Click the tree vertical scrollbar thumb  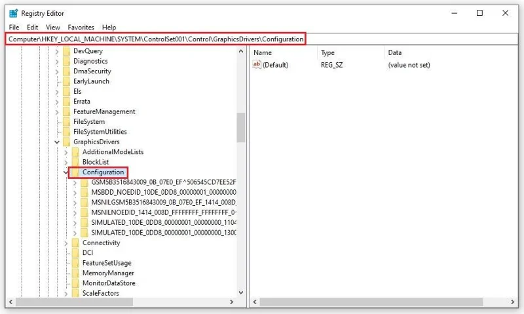tap(241, 127)
